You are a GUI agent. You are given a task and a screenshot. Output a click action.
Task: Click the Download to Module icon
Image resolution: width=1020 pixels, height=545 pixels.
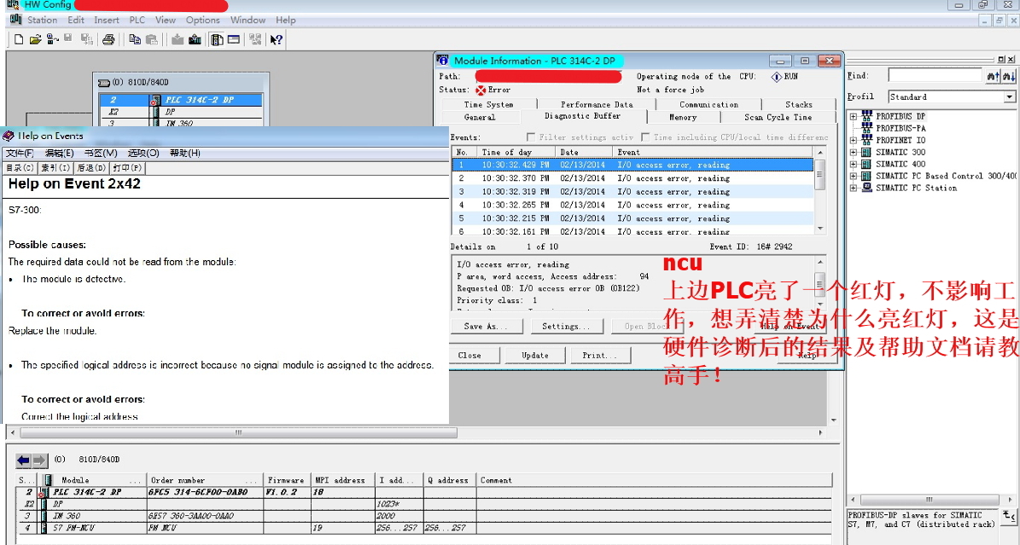[178, 40]
